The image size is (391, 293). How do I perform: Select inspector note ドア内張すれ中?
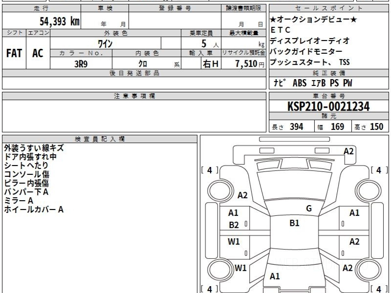pyautogui.click(x=30, y=157)
